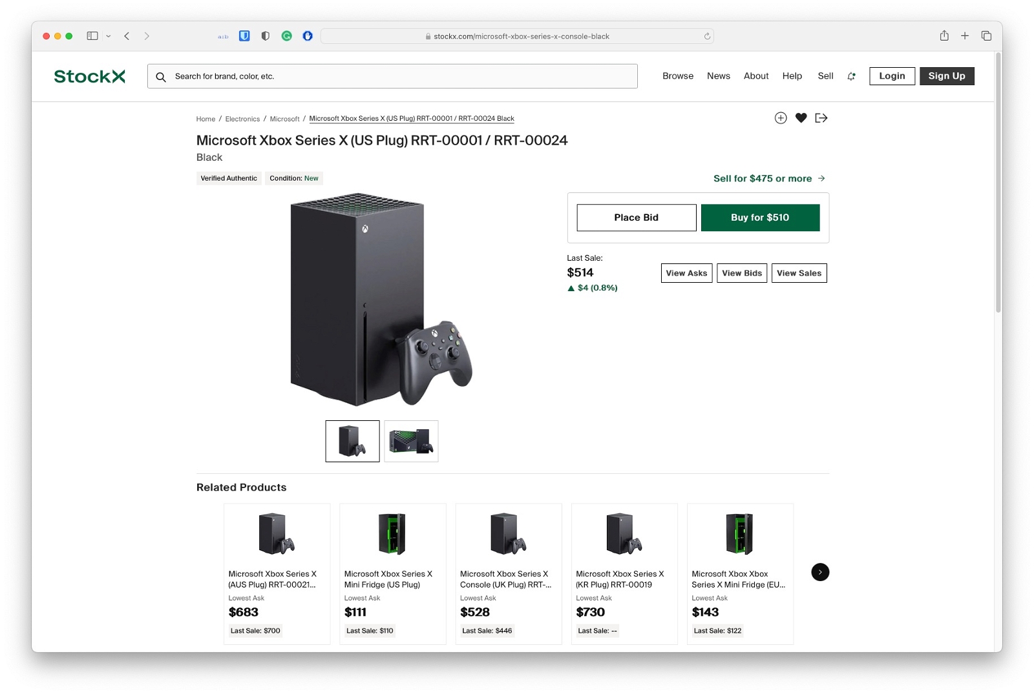This screenshot has width=1034, height=694.
Task: Click the Verified Authentic badge
Action: 229,178
